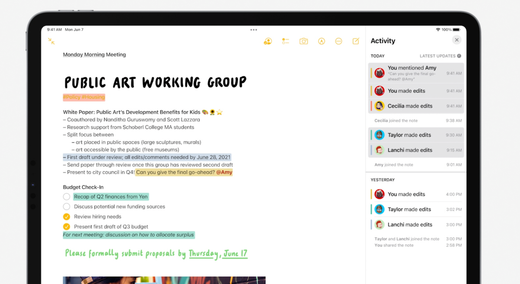Click highlighted "First draft under review" line
The height and width of the screenshot is (284, 520).
click(147, 157)
